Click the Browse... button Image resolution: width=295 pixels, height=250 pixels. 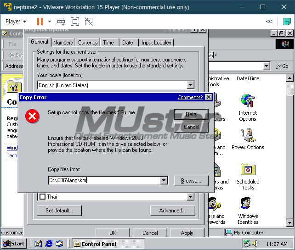[191, 181]
